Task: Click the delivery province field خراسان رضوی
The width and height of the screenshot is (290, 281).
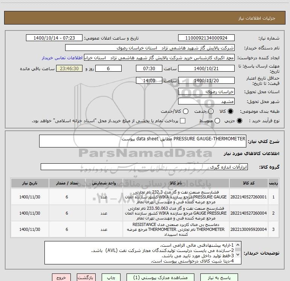Action: (206, 92)
